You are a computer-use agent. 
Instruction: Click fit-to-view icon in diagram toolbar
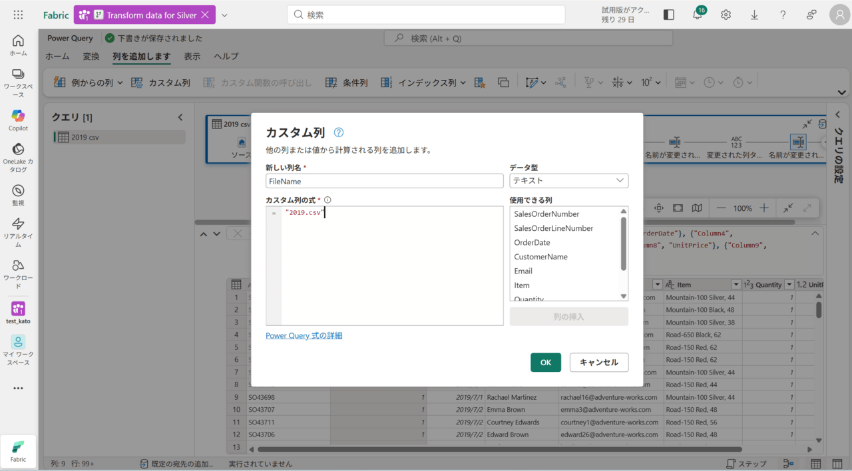coord(678,208)
